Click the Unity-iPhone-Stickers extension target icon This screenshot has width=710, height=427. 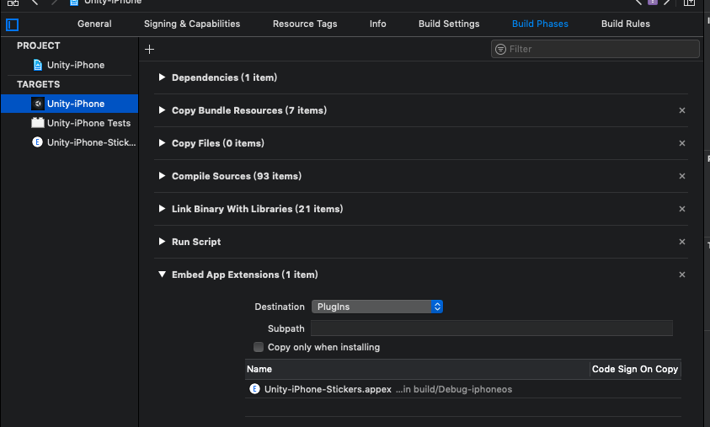point(38,142)
